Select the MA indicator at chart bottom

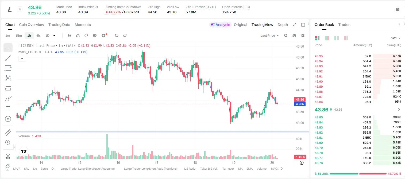coord(240,169)
